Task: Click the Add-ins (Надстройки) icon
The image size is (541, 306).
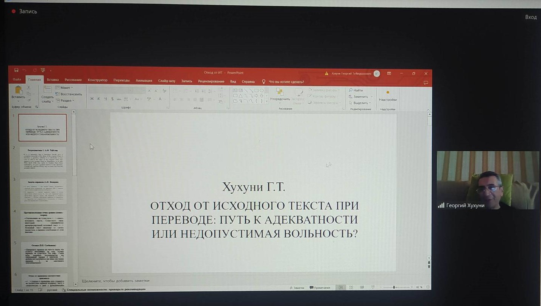Action: [388, 96]
